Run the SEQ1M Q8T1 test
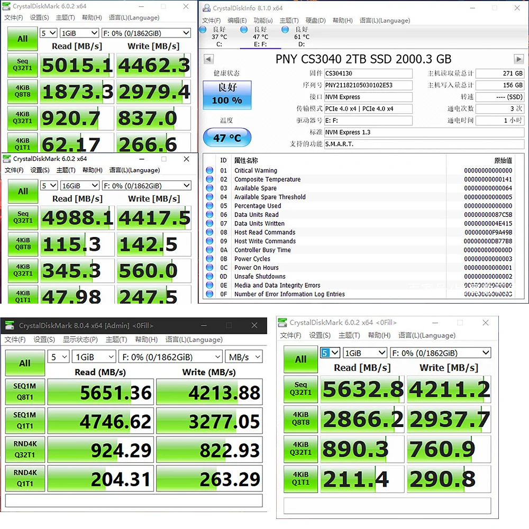The height and width of the screenshot is (529, 529). coord(25,391)
